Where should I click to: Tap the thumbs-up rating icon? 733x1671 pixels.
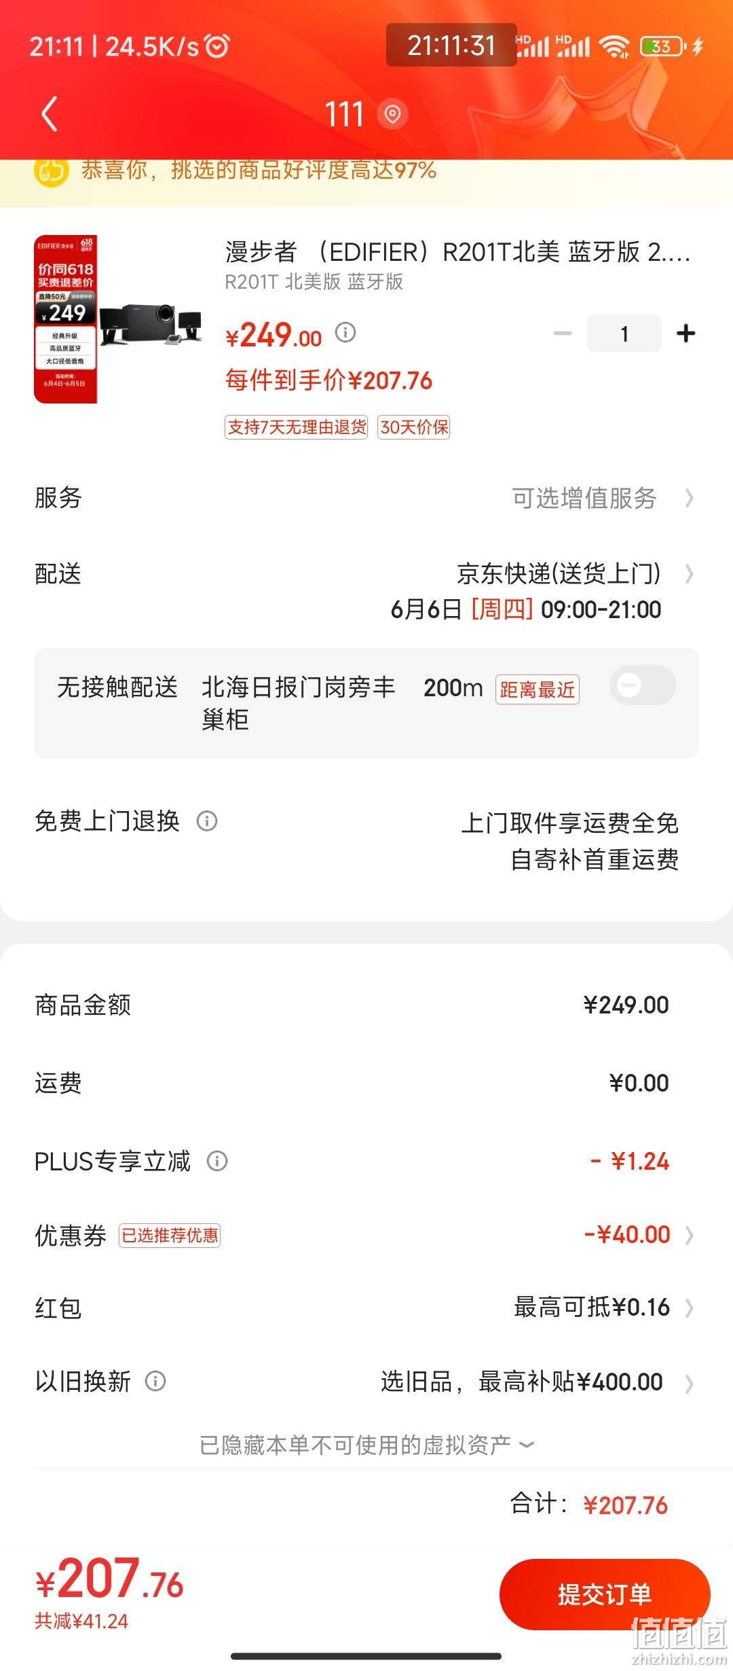[52, 170]
